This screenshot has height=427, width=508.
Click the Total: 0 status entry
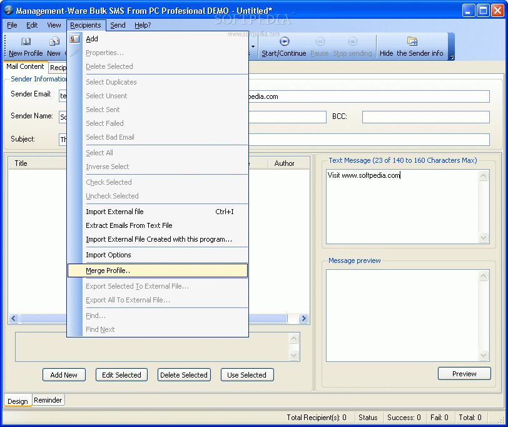(470, 418)
